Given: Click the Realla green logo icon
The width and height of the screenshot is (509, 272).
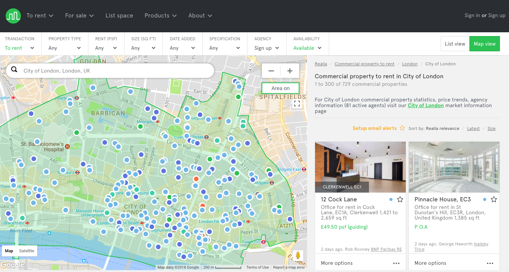Looking at the screenshot, I should (13, 16).
